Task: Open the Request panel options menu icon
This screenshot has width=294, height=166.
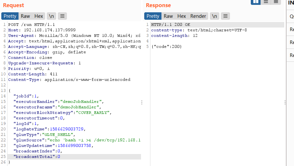Action: pos(62,16)
